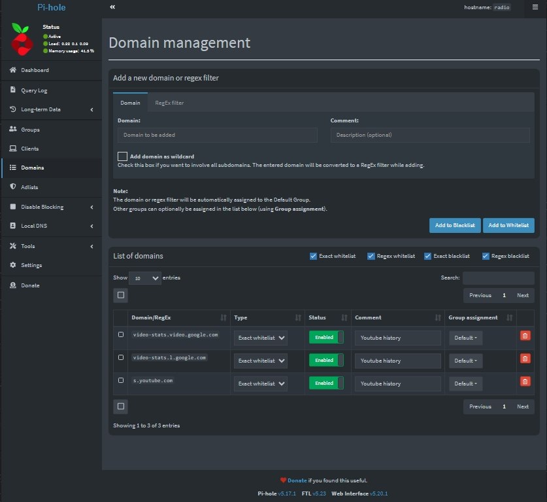Image resolution: width=547 pixels, height=502 pixels.
Task: Open the FTL v5.23 version link
Action: pyautogui.click(x=319, y=493)
